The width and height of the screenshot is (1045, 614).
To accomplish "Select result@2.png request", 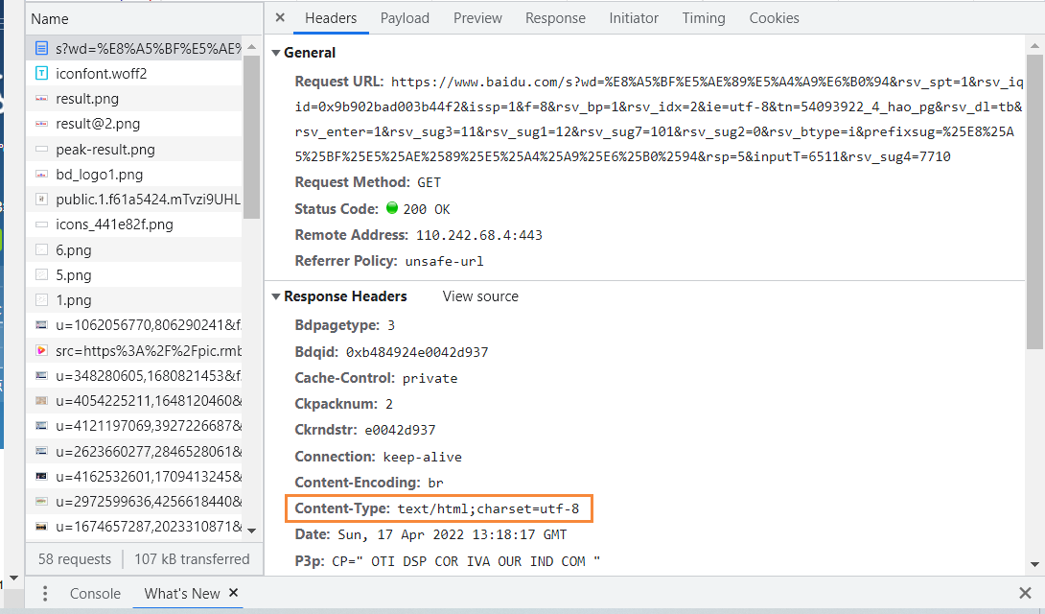I will 134,124.
